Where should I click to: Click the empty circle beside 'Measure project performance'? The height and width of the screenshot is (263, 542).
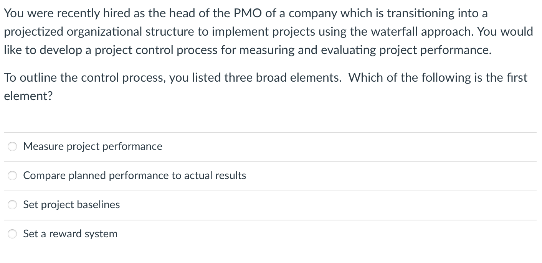[x=12, y=146]
